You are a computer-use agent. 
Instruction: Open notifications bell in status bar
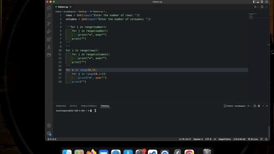pyautogui.click(x=266, y=139)
